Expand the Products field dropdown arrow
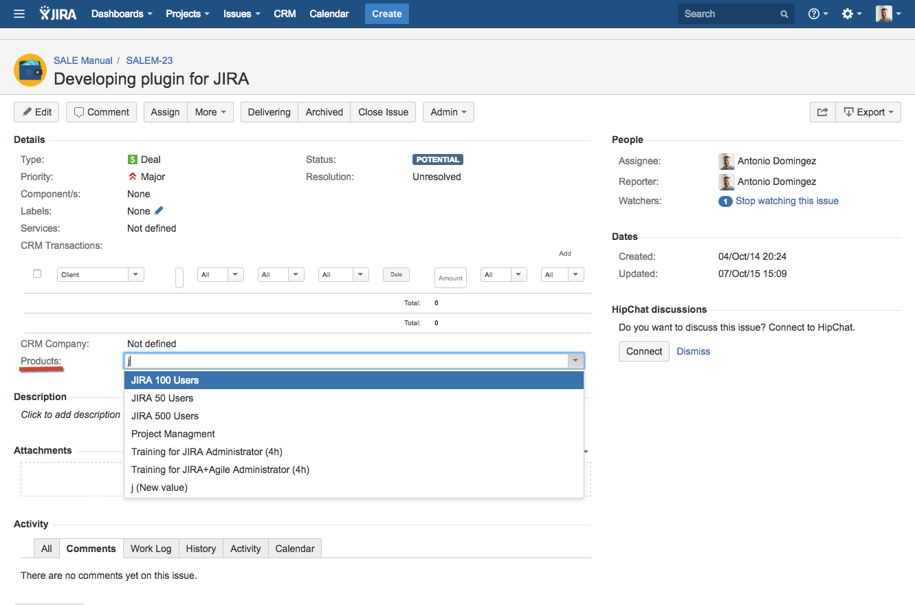915x605 pixels. (574, 361)
